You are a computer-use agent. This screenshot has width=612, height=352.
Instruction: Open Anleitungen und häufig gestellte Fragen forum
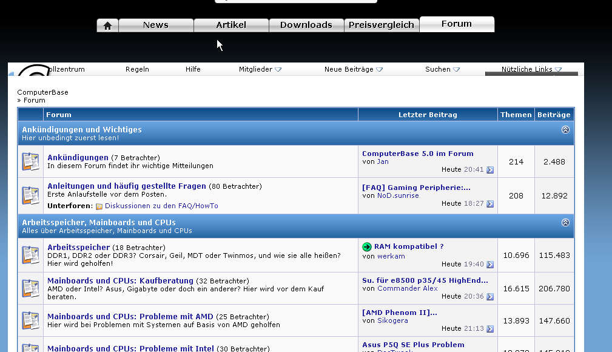pos(126,186)
